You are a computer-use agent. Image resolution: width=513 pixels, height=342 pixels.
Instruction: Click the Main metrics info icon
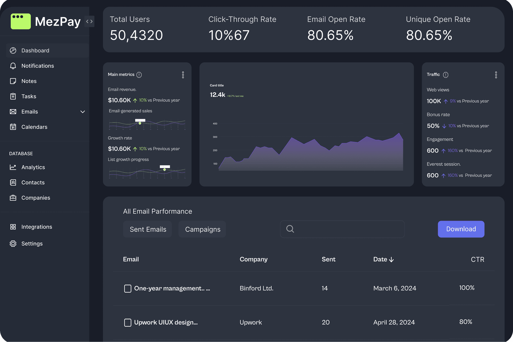(139, 74)
